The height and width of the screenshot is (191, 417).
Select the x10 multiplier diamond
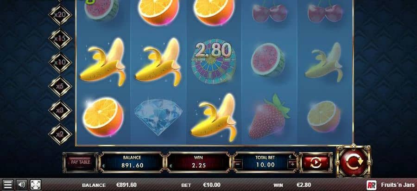(x=60, y=63)
